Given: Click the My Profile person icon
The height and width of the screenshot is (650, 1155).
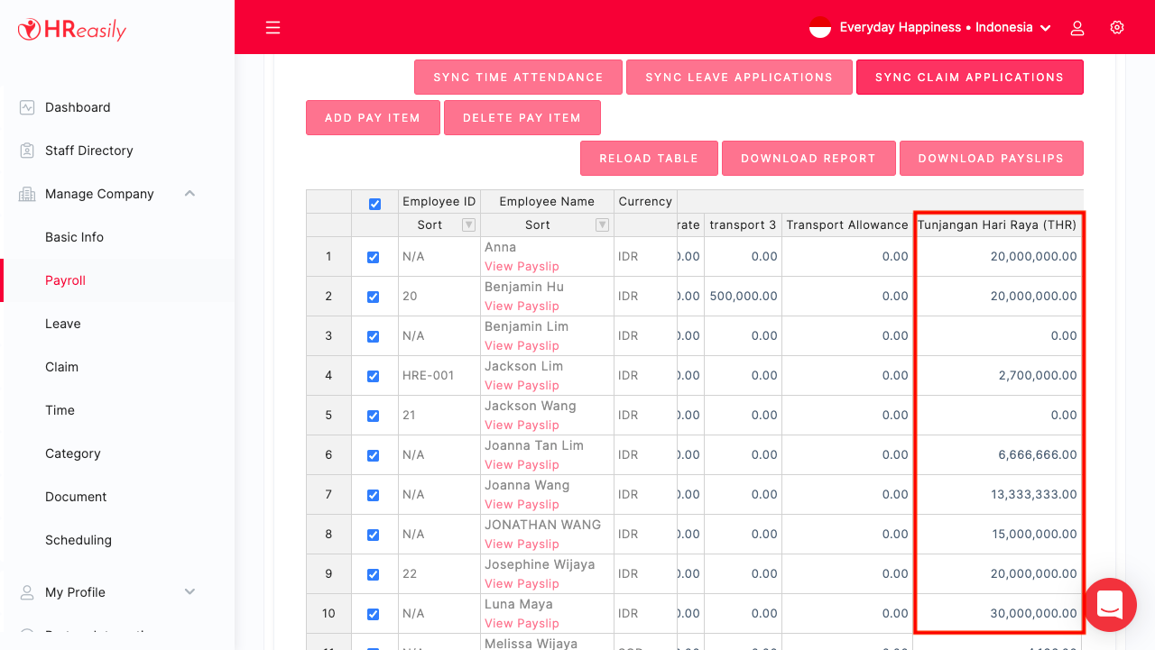Looking at the screenshot, I should point(27,592).
